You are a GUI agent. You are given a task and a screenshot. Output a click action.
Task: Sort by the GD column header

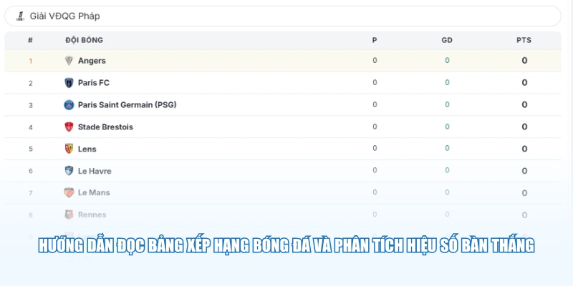tap(447, 40)
